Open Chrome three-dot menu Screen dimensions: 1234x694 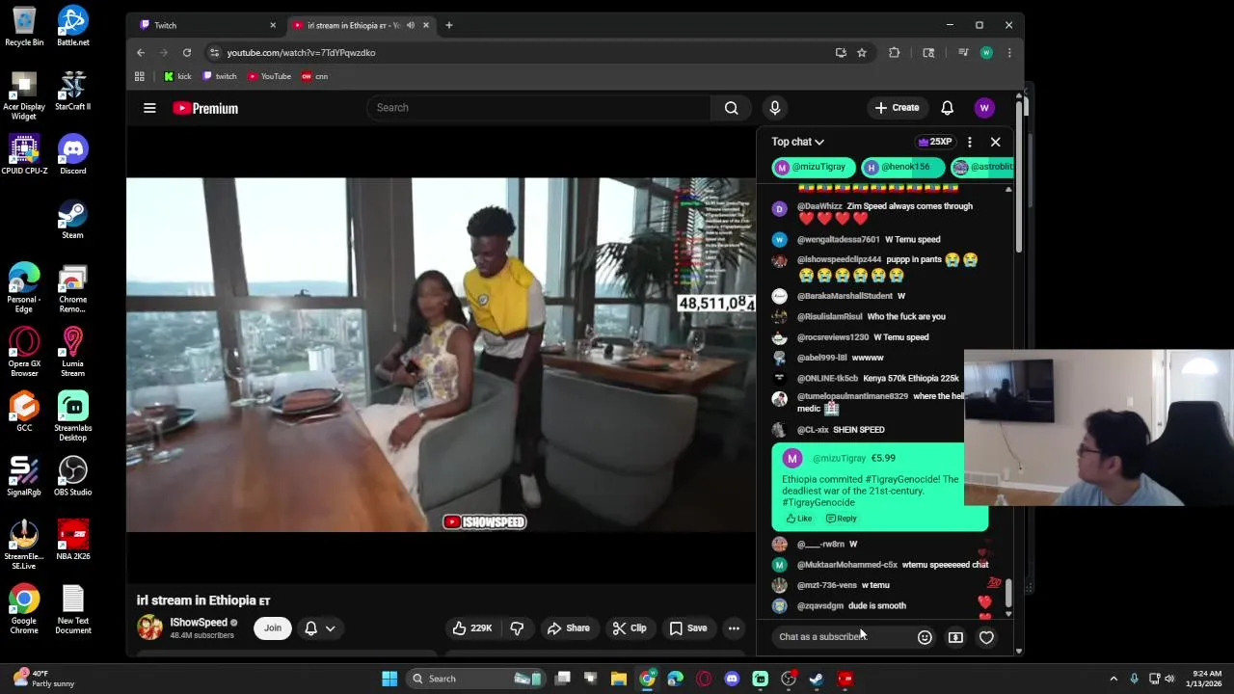[x=1008, y=53]
